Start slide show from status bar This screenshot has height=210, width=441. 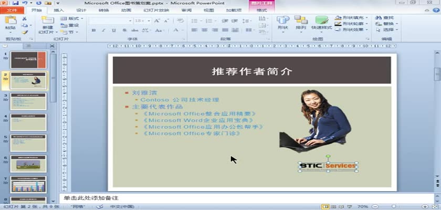click(x=349, y=207)
